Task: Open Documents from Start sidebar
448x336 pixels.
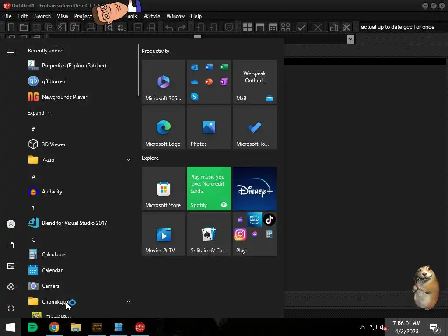Action: pos(11,245)
